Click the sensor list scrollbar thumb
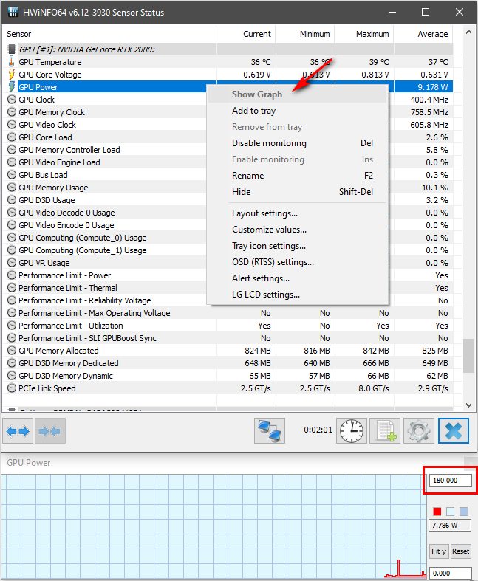Viewport: 478px width, 581px height. click(468, 355)
